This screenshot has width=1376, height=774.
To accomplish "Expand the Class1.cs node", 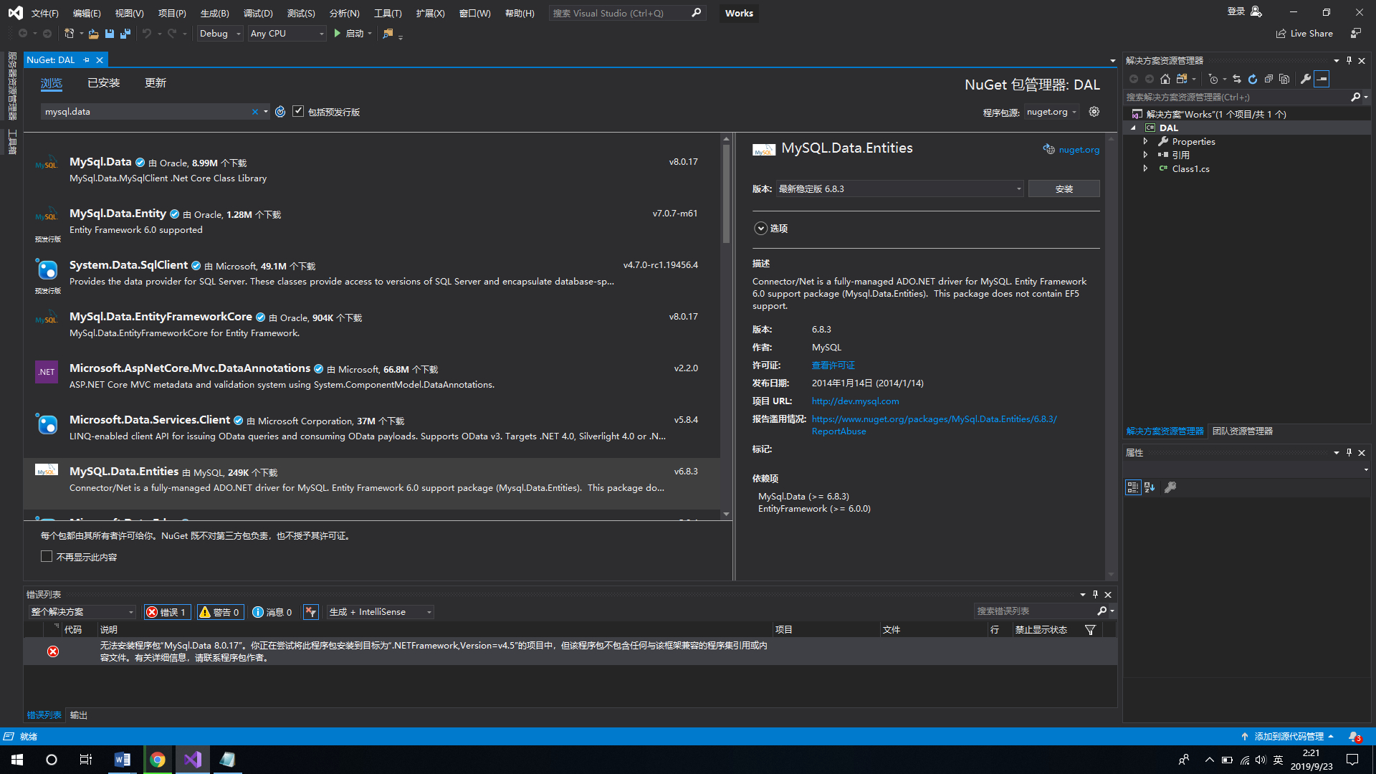I will tap(1145, 168).
